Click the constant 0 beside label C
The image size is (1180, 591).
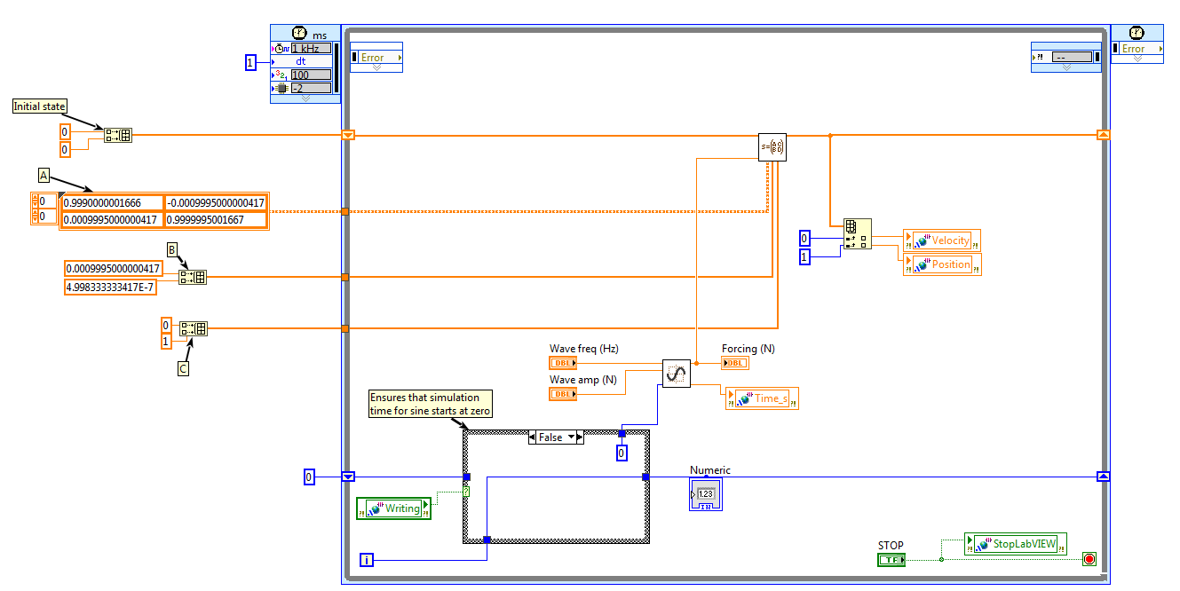(165, 325)
